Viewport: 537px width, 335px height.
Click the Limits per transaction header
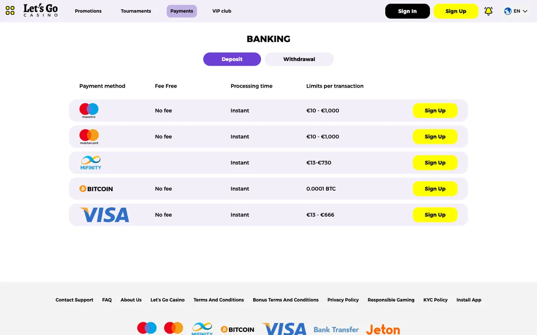335,86
